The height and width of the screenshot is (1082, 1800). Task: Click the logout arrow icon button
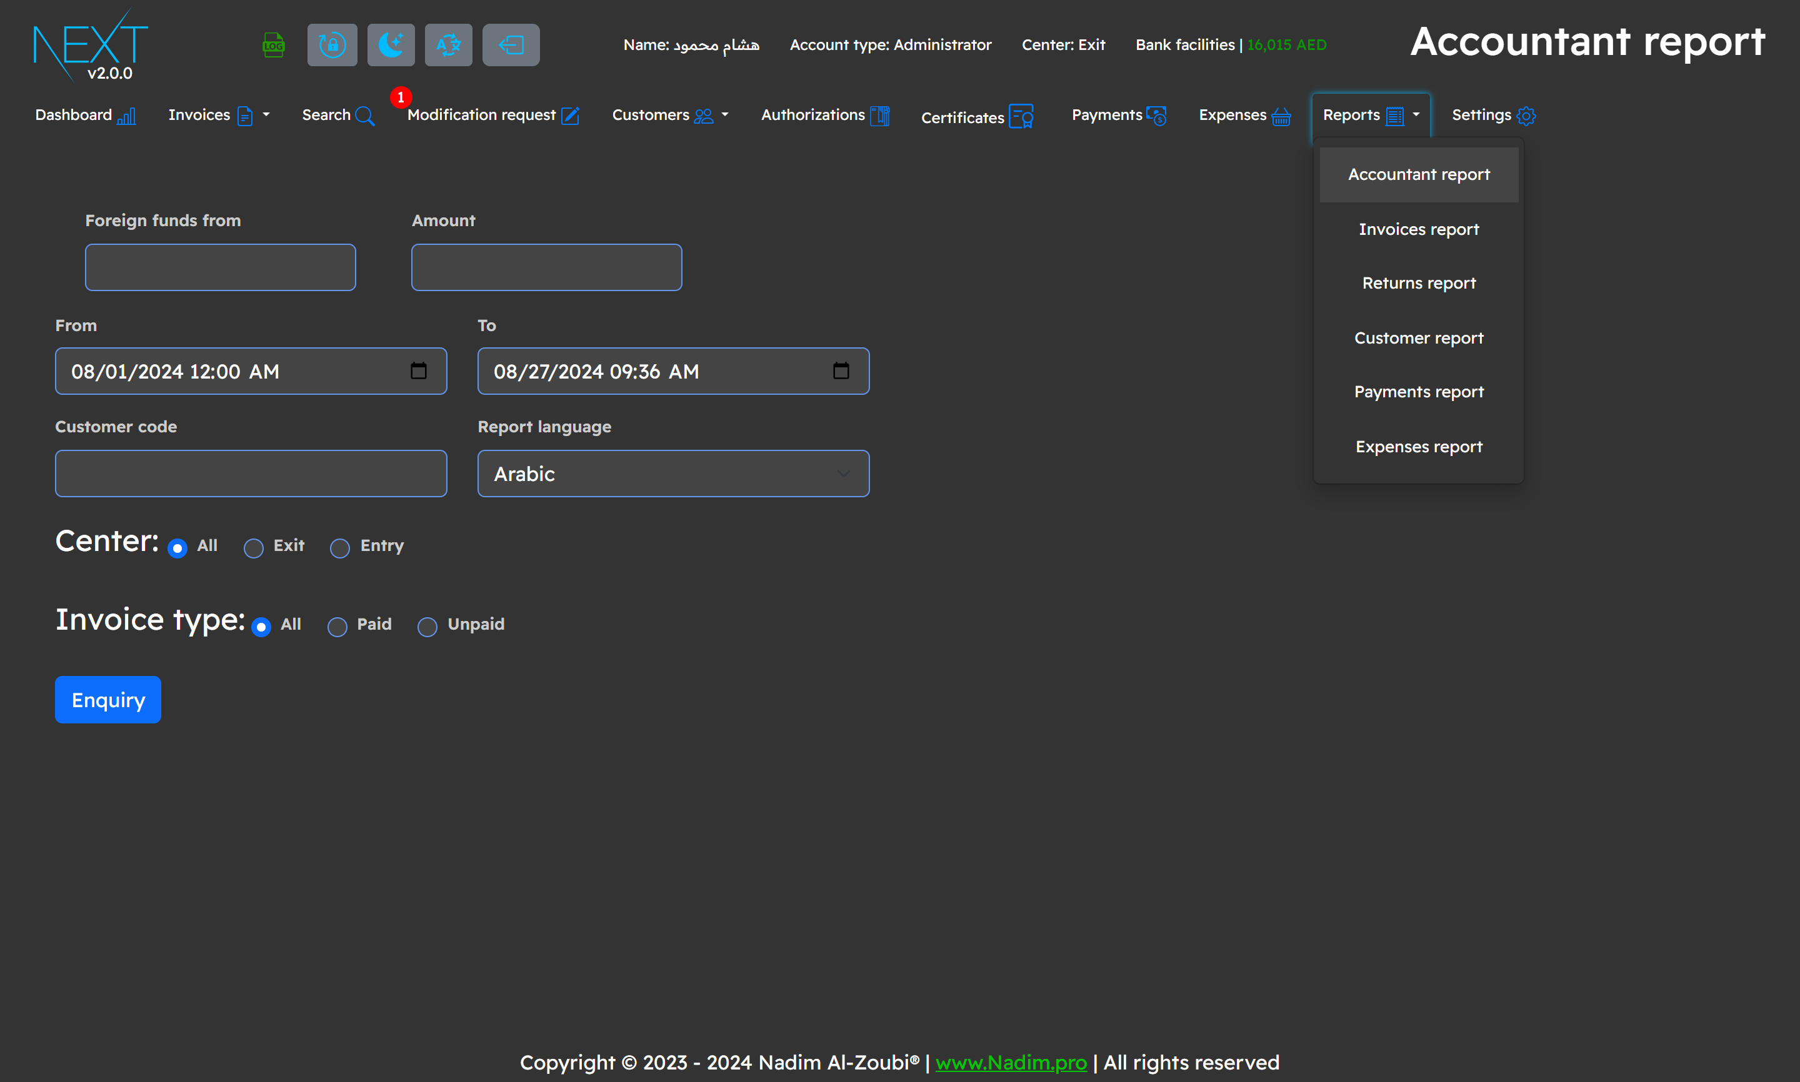coord(511,45)
